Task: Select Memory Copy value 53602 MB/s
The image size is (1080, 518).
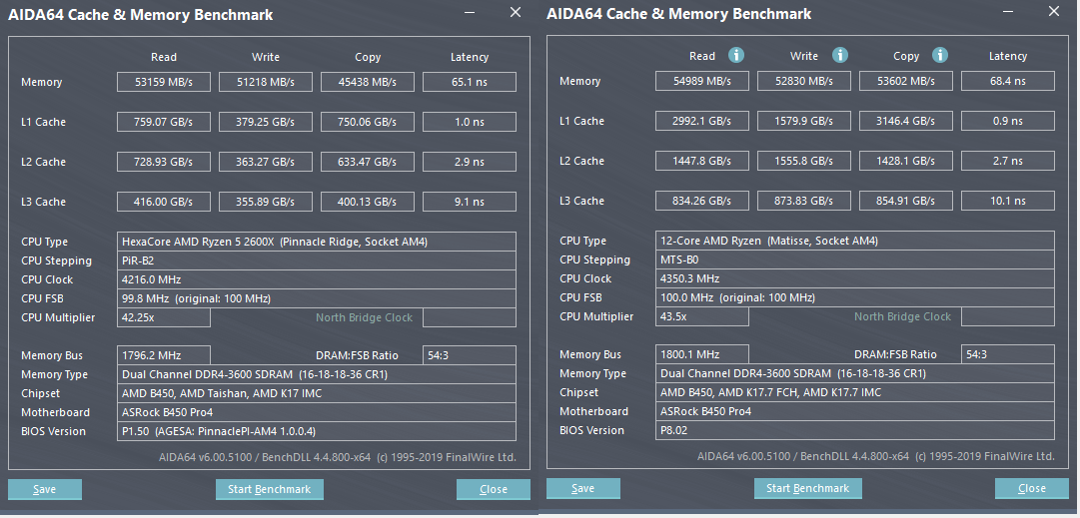Action: [x=906, y=81]
